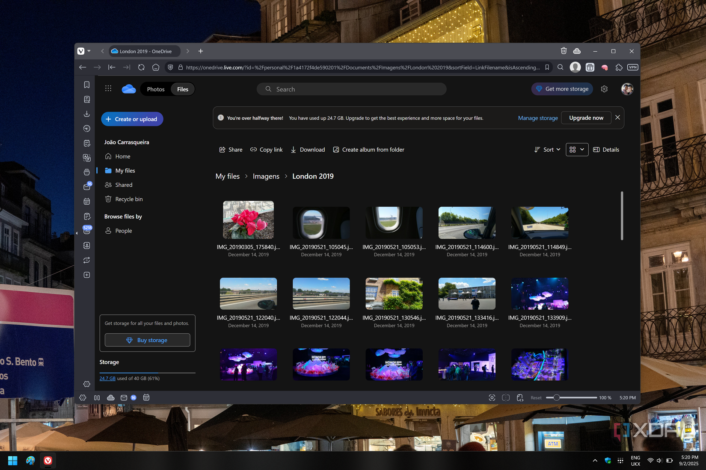706x470 pixels.
Task: Open Windows Start menu
Action: pos(13,461)
